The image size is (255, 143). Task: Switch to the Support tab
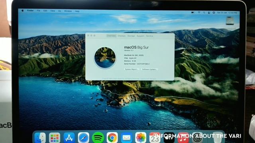click(140, 36)
